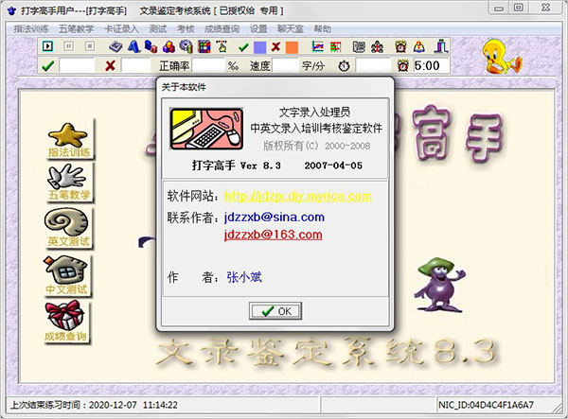Click the pause button in toolbar

(69, 46)
